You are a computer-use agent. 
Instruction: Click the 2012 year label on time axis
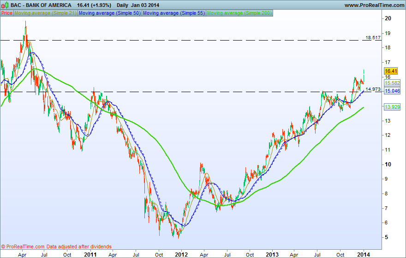pyautogui.click(x=181, y=255)
